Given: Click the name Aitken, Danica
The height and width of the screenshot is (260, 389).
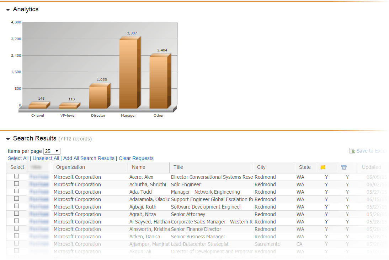Looking at the screenshot, I should click(145, 237).
